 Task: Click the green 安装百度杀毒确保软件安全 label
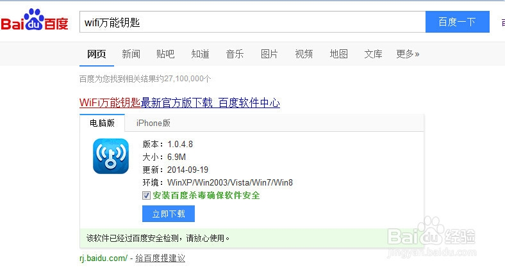[206, 195]
